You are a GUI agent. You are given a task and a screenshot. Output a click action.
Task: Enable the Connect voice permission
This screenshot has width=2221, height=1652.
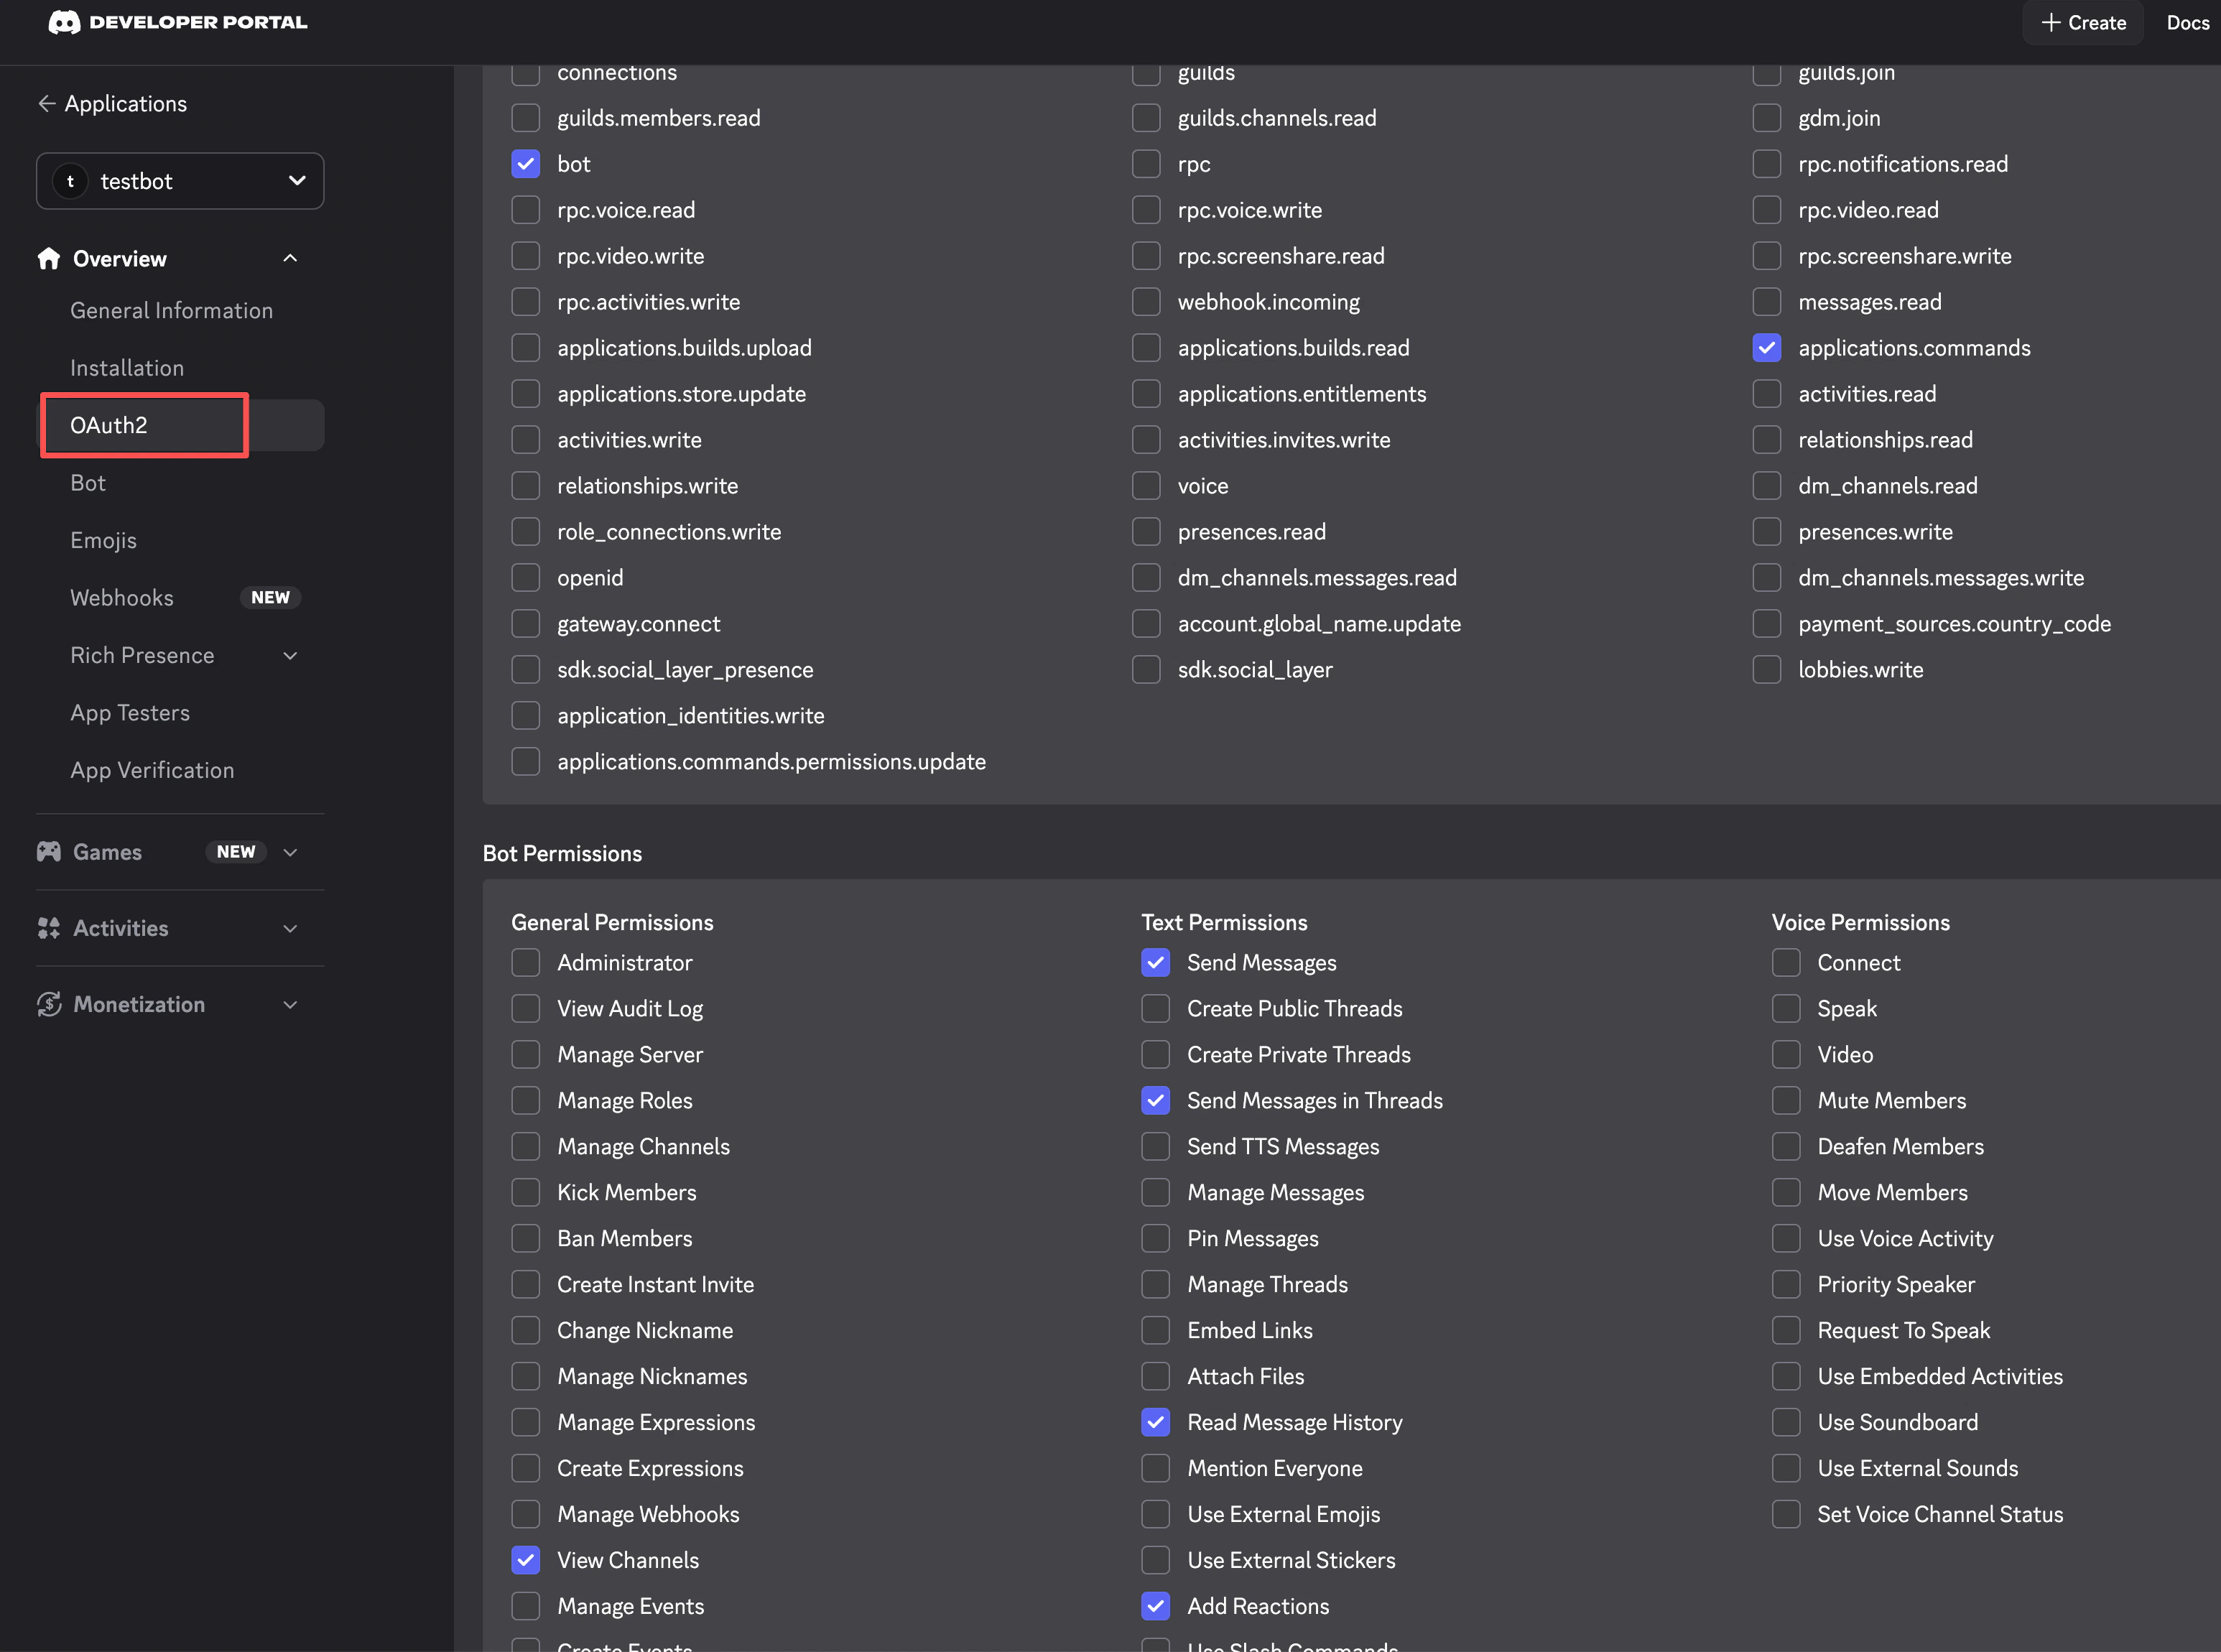point(1786,963)
